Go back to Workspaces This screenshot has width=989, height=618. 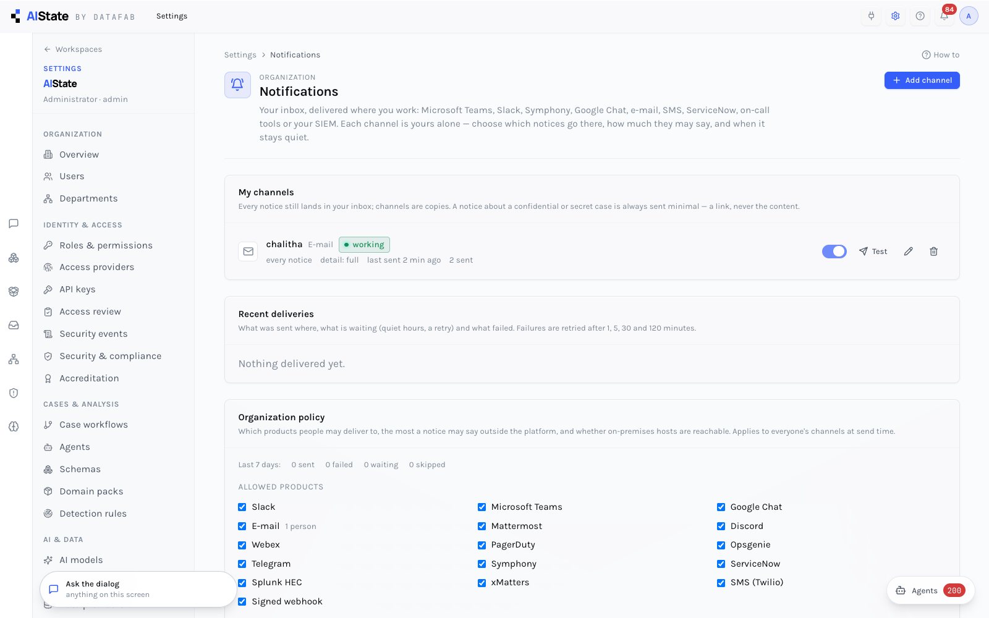pos(73,49)
